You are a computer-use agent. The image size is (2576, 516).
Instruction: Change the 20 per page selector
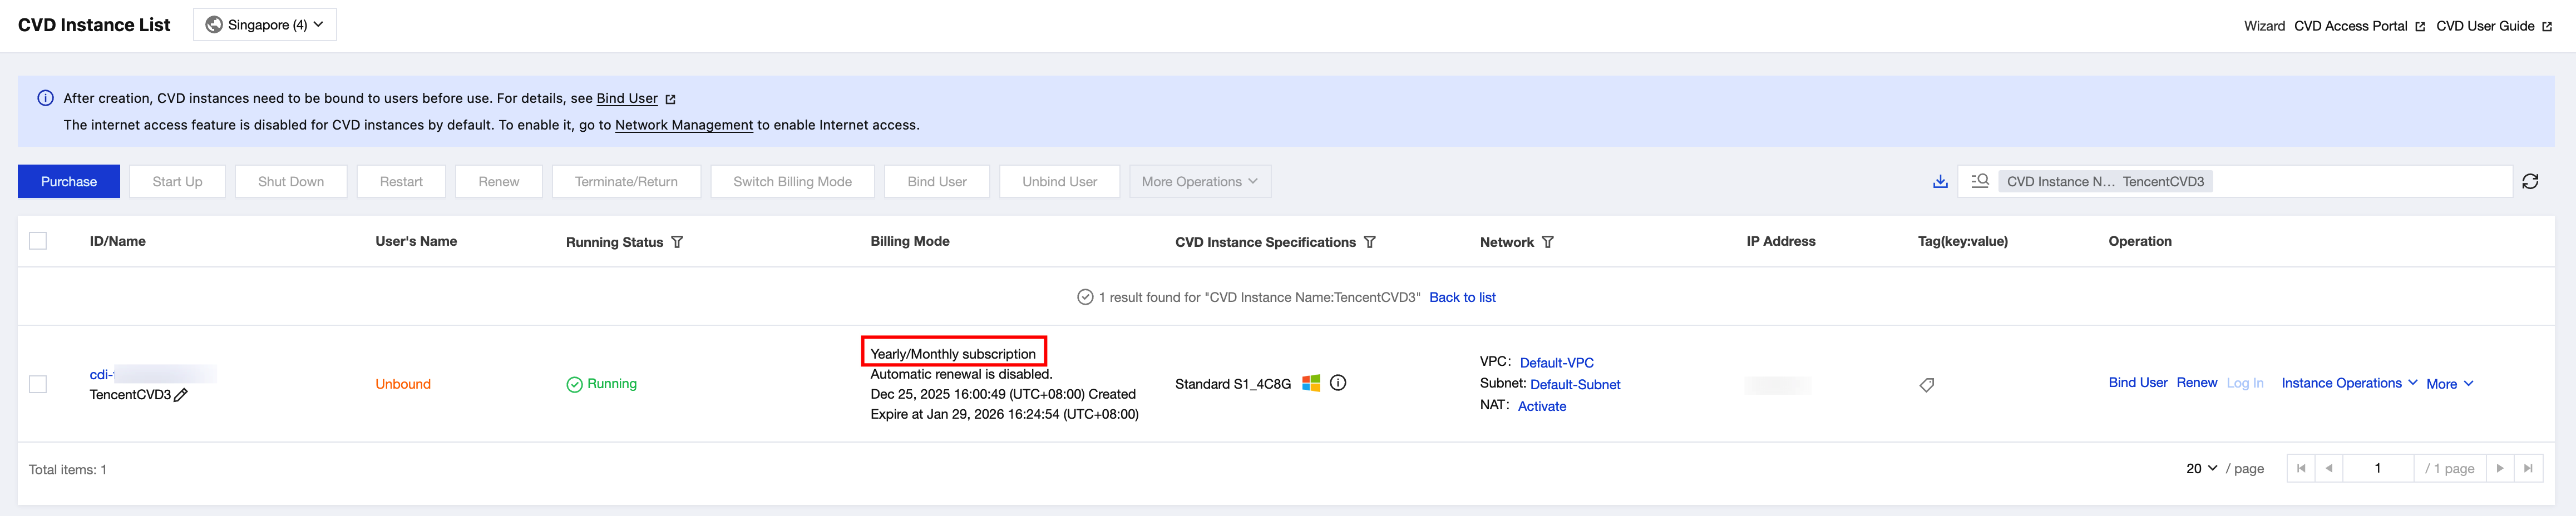pos(2201,468)
